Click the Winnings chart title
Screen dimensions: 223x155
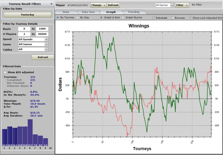(139, 26)
